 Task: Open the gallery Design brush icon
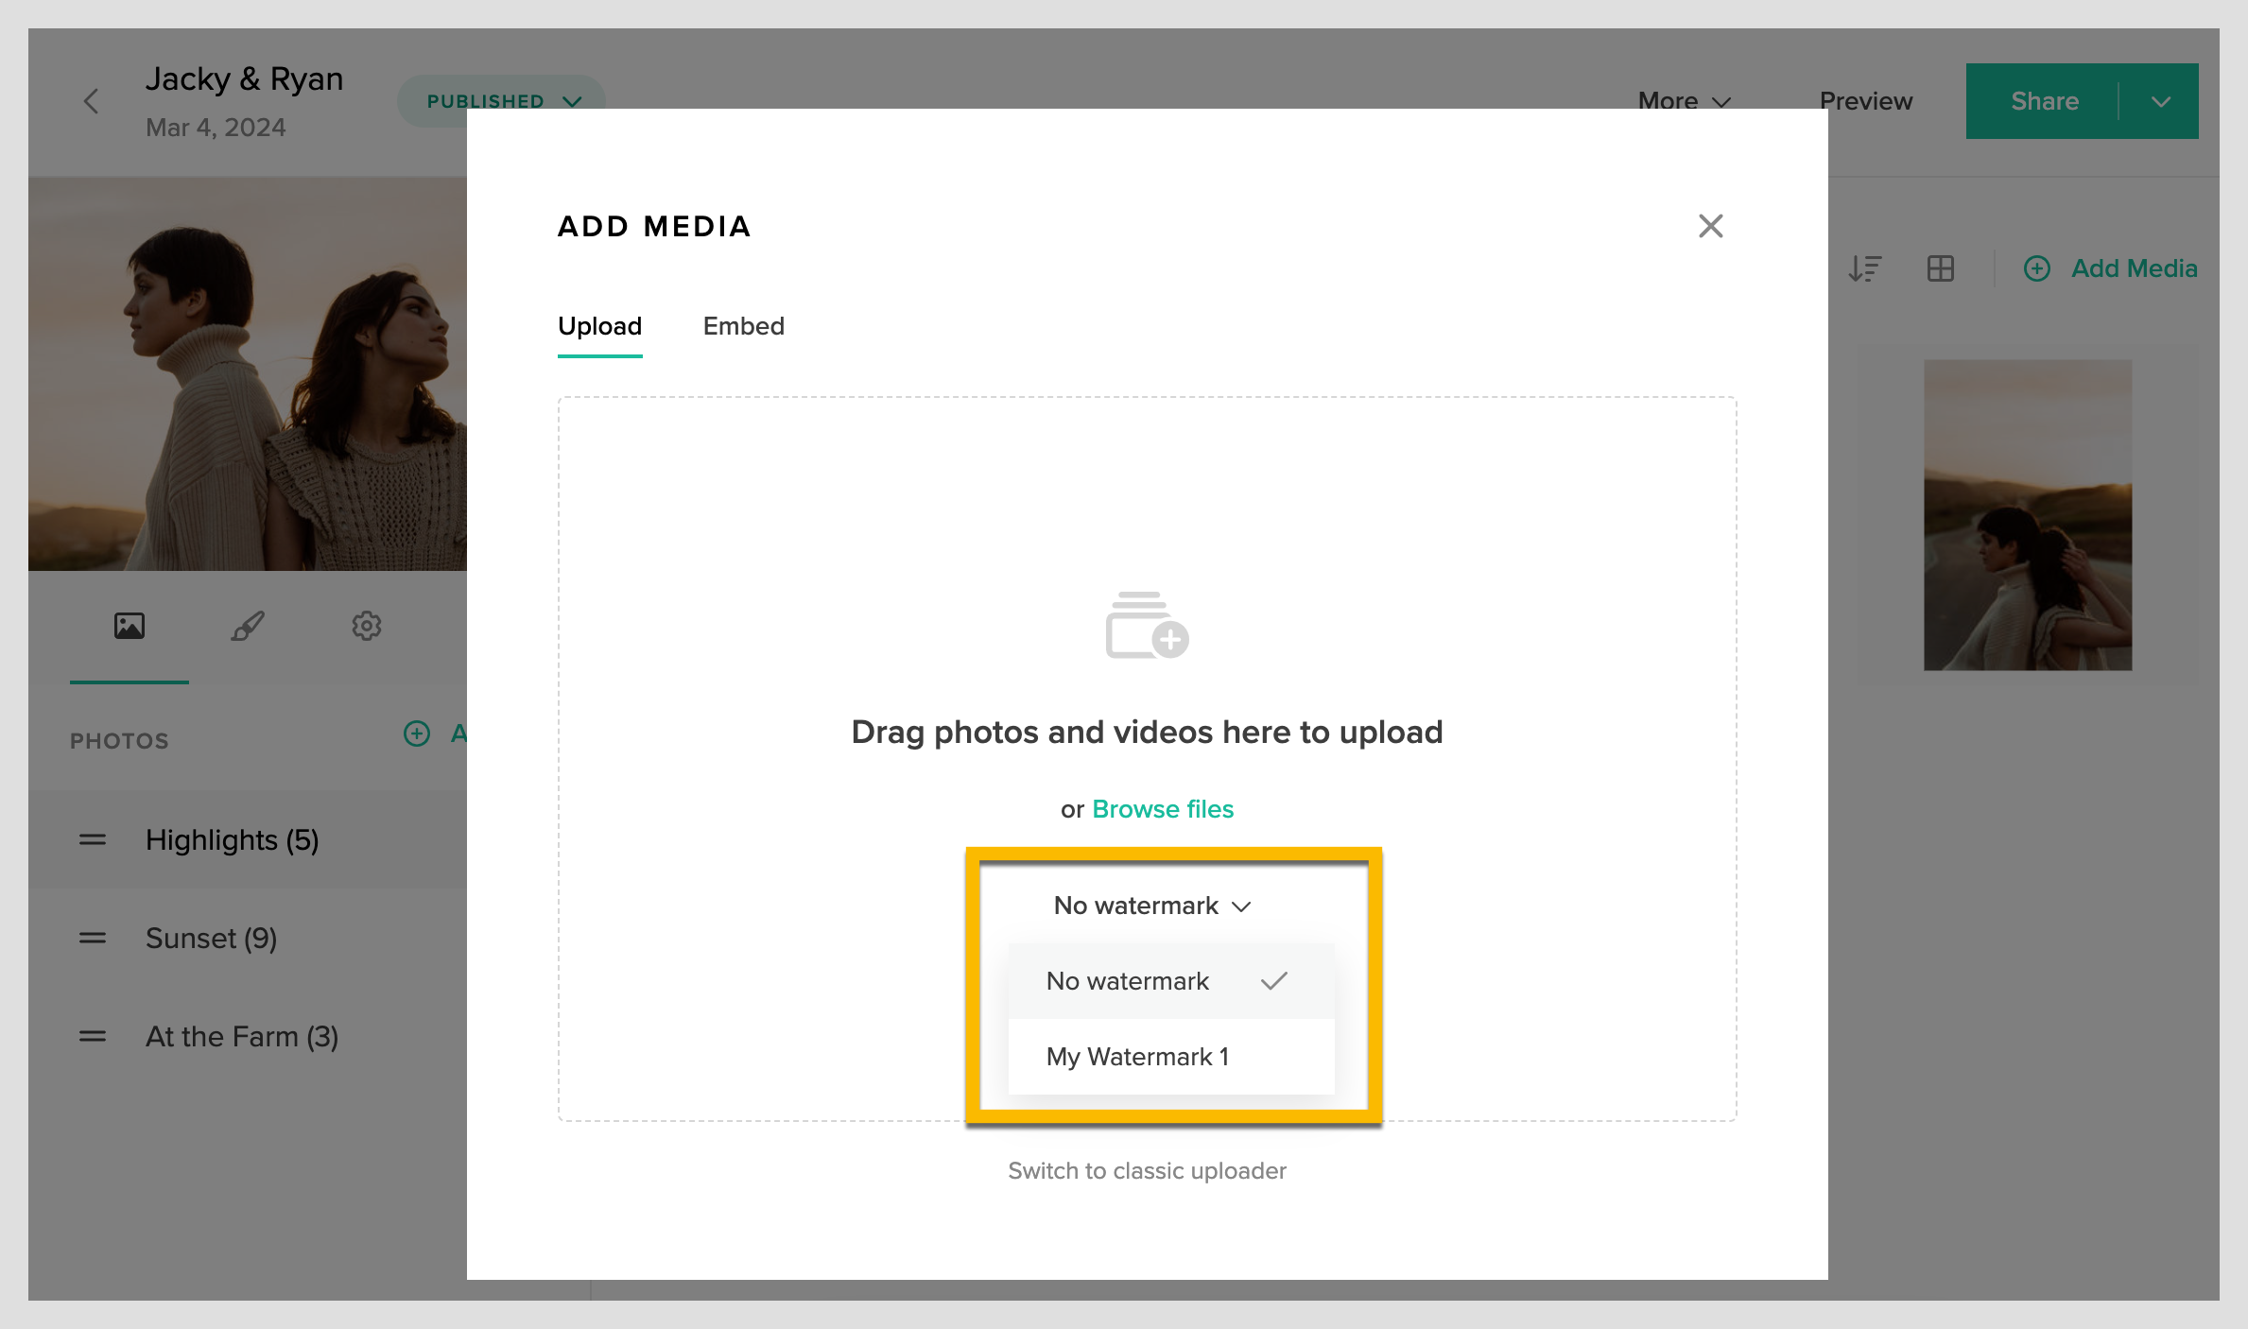coord(247,625)
